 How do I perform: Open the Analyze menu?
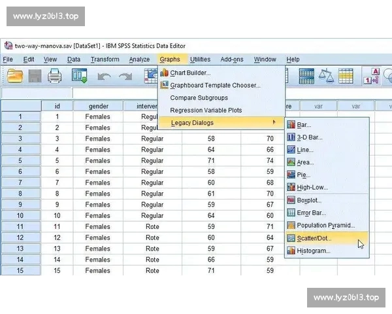click(x=139, y=60)
